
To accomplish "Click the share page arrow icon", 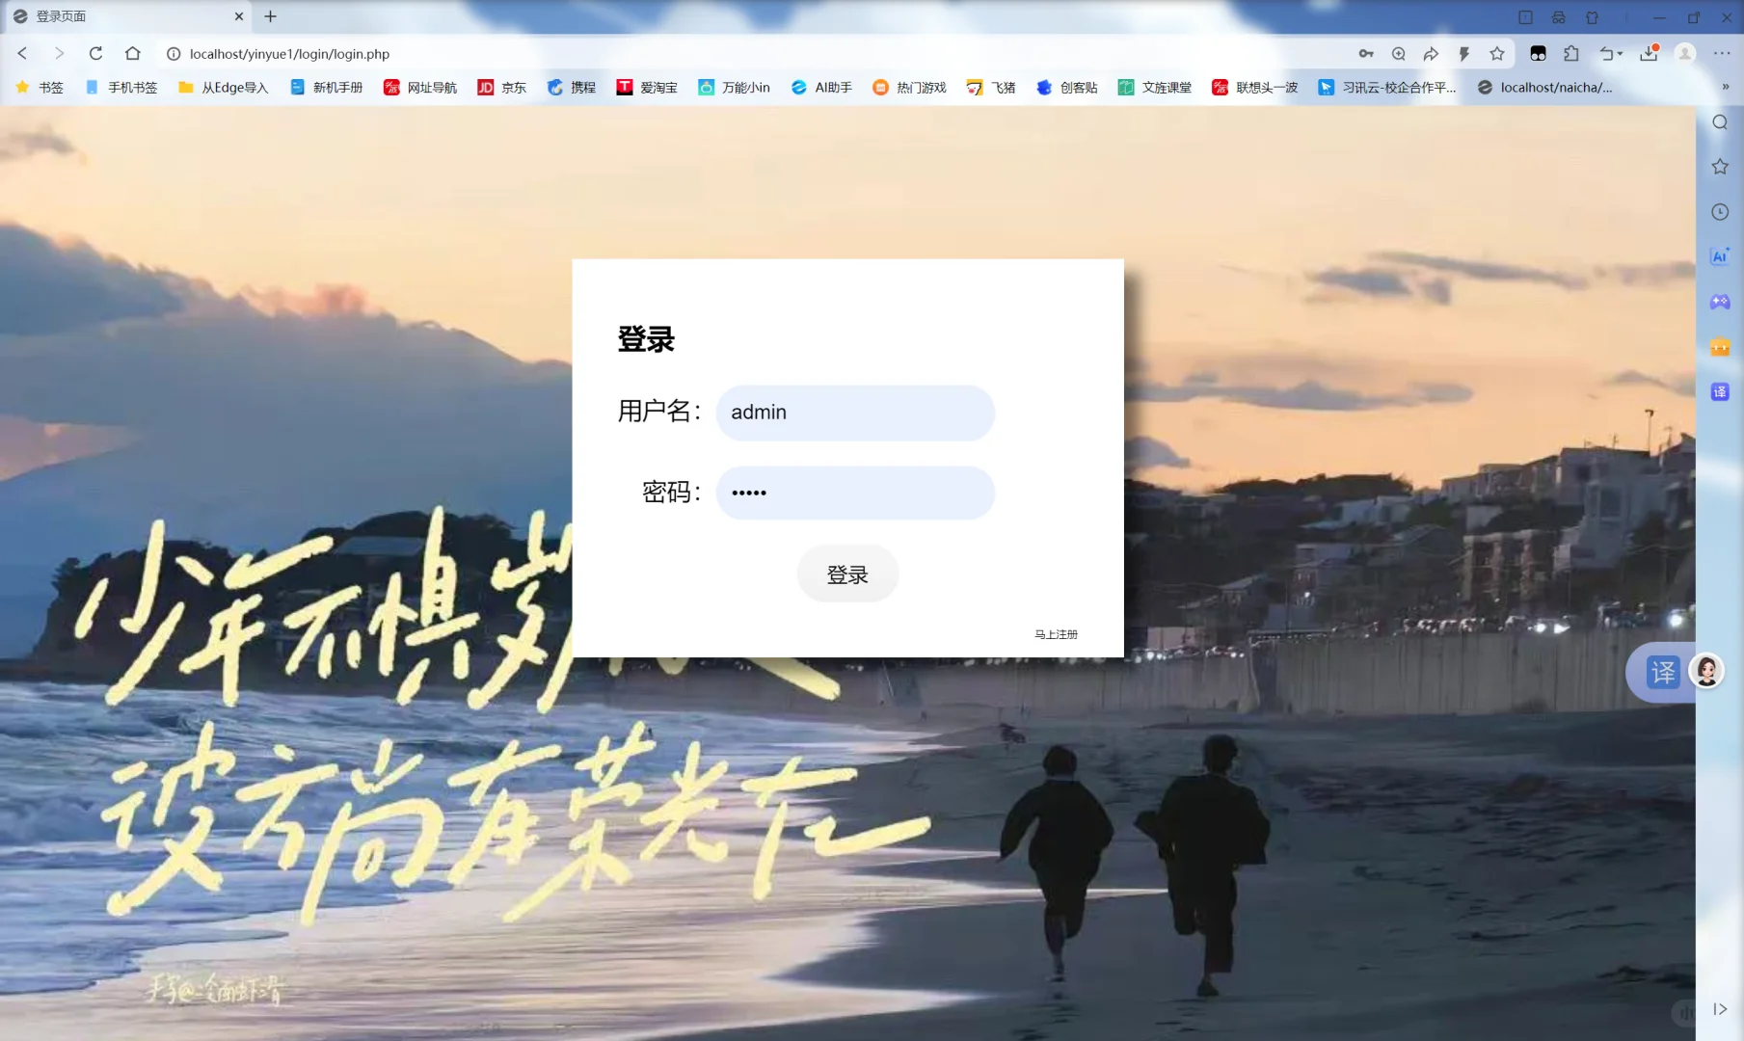I will [1431, 53].
